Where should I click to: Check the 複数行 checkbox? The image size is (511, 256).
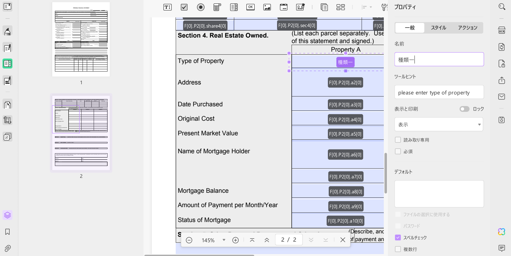coord(398,249)
